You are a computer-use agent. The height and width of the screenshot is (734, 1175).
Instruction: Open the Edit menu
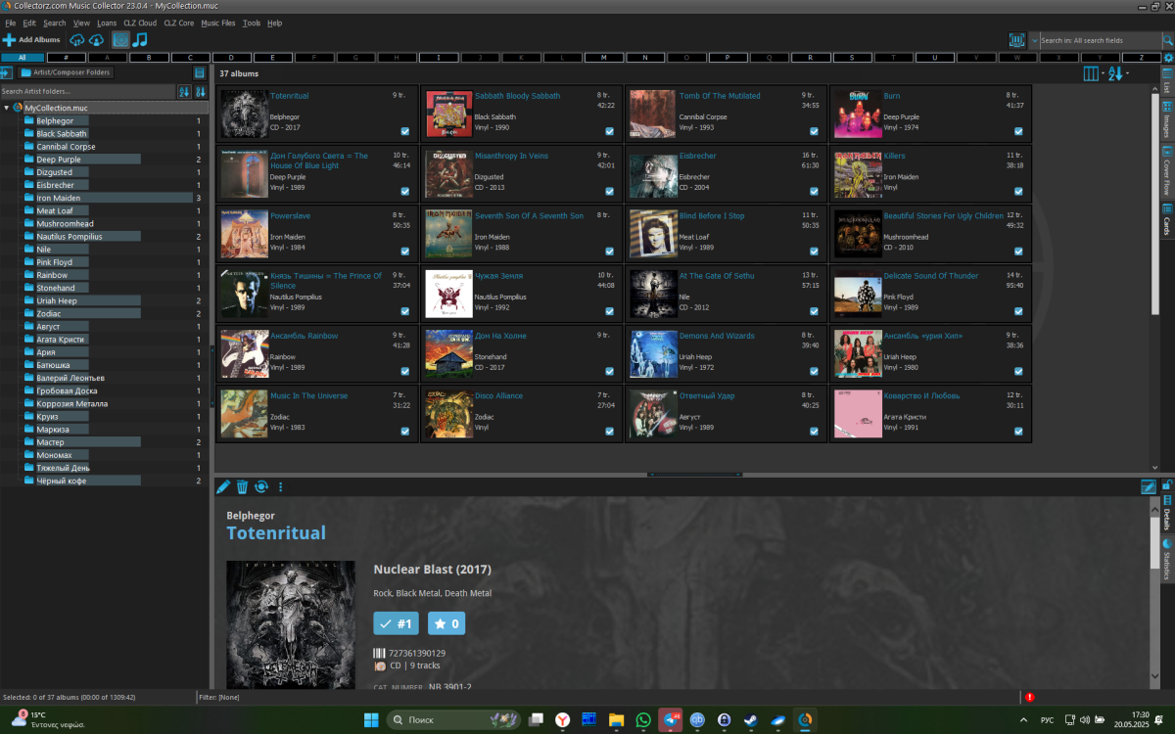(29, 23)
